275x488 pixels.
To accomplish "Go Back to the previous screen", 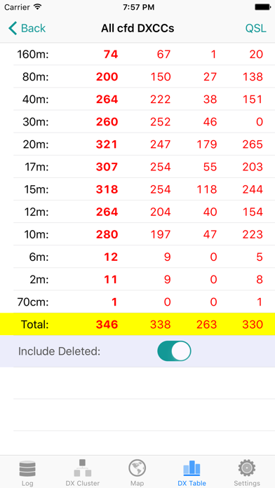I will (x=27, y=28).
